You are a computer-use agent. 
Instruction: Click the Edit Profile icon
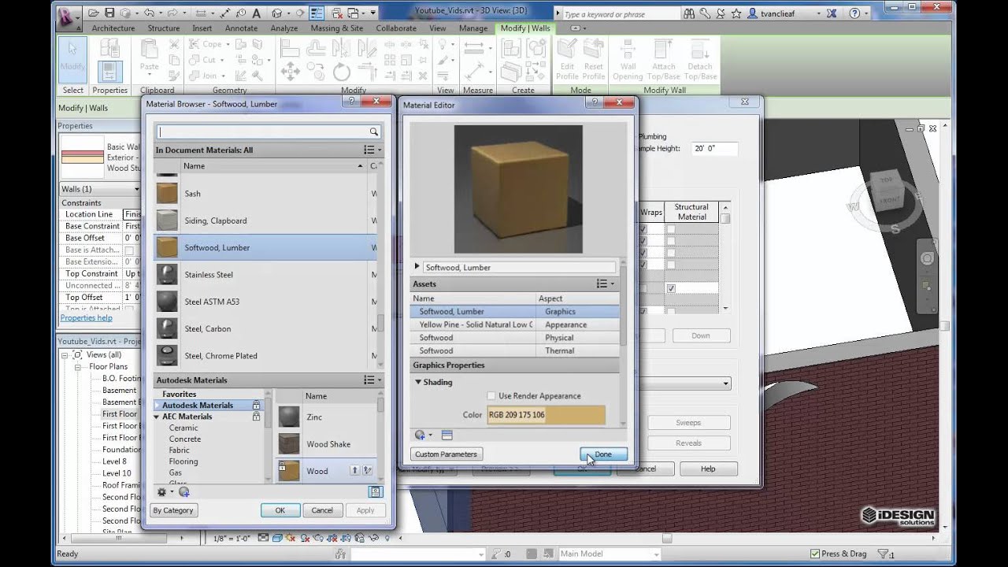[567, 59]
